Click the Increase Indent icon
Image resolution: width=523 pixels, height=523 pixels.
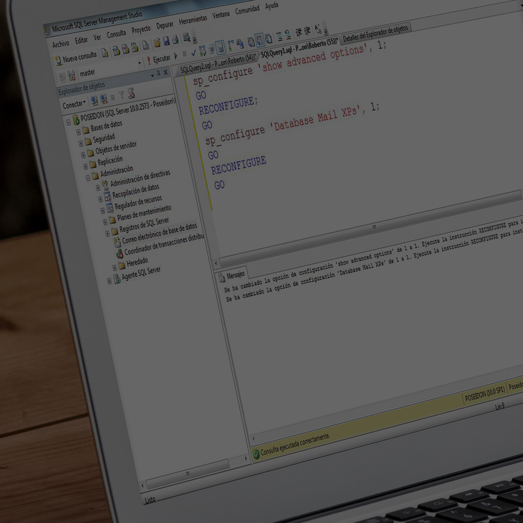307,31
